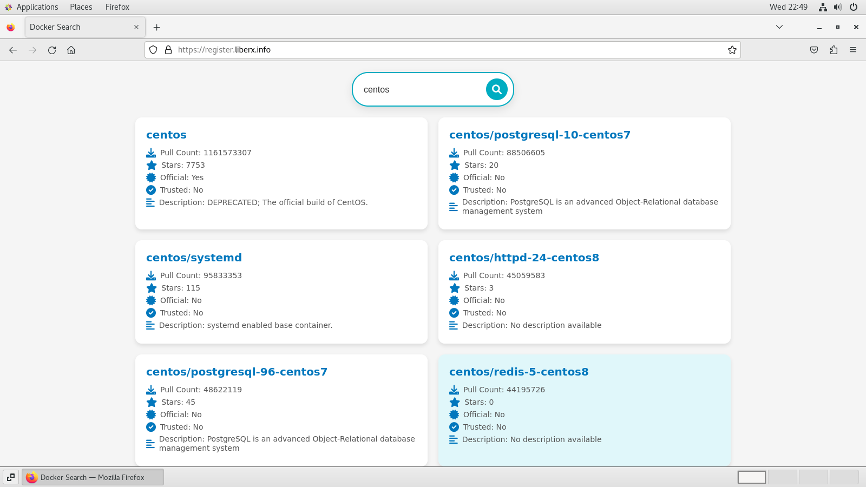The width and height of the screenshot is (866, 487).
Task: Open the Firefox extensions puzzle icon
Action: coord(834,50)
